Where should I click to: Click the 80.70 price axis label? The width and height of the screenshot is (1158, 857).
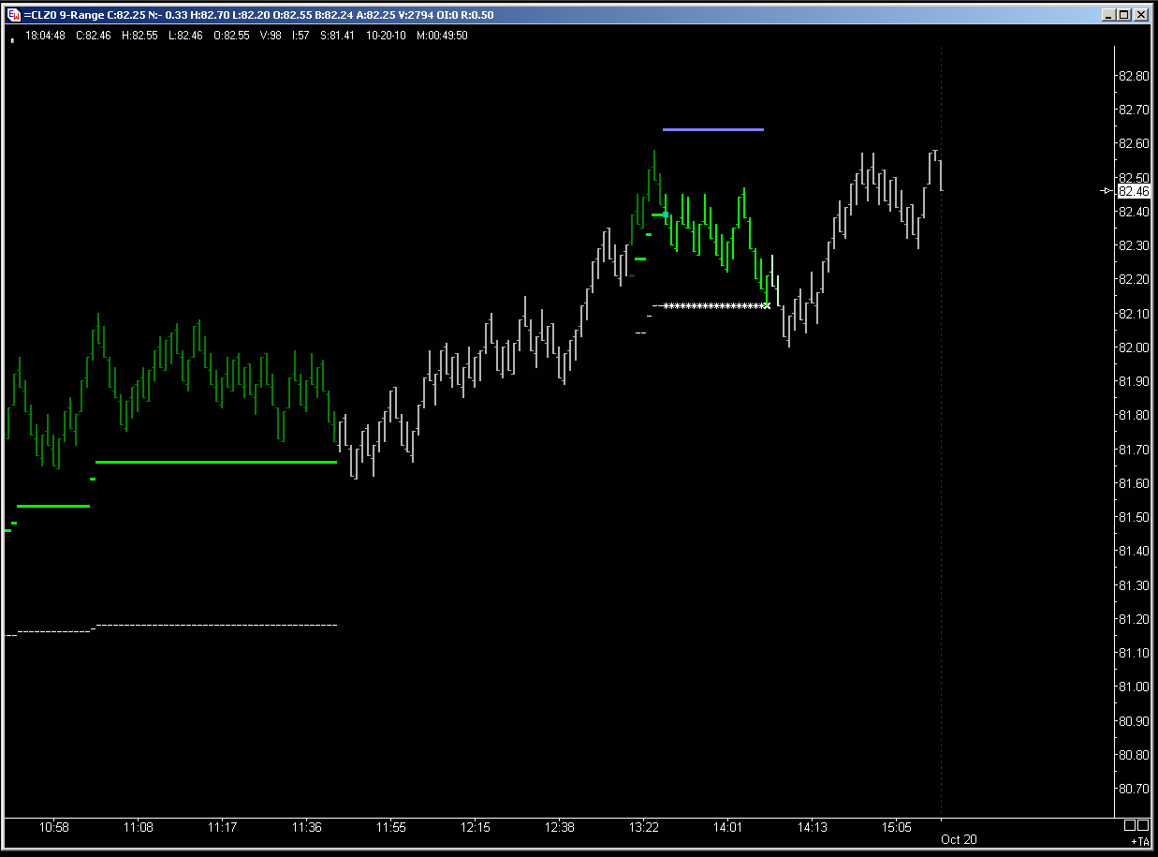click(x=1134, y=789)
